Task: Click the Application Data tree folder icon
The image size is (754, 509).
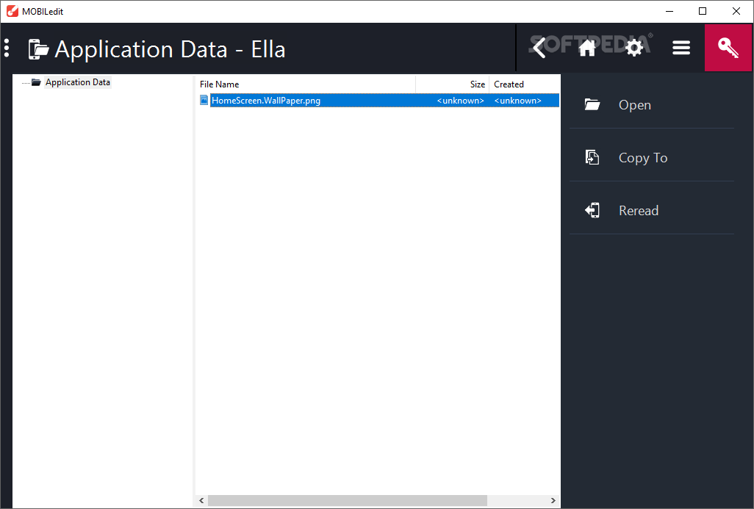Action: 36,82
